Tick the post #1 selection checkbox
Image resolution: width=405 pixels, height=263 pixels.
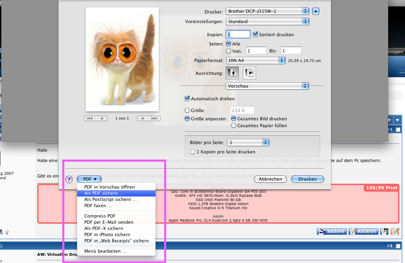pos(398,129)
